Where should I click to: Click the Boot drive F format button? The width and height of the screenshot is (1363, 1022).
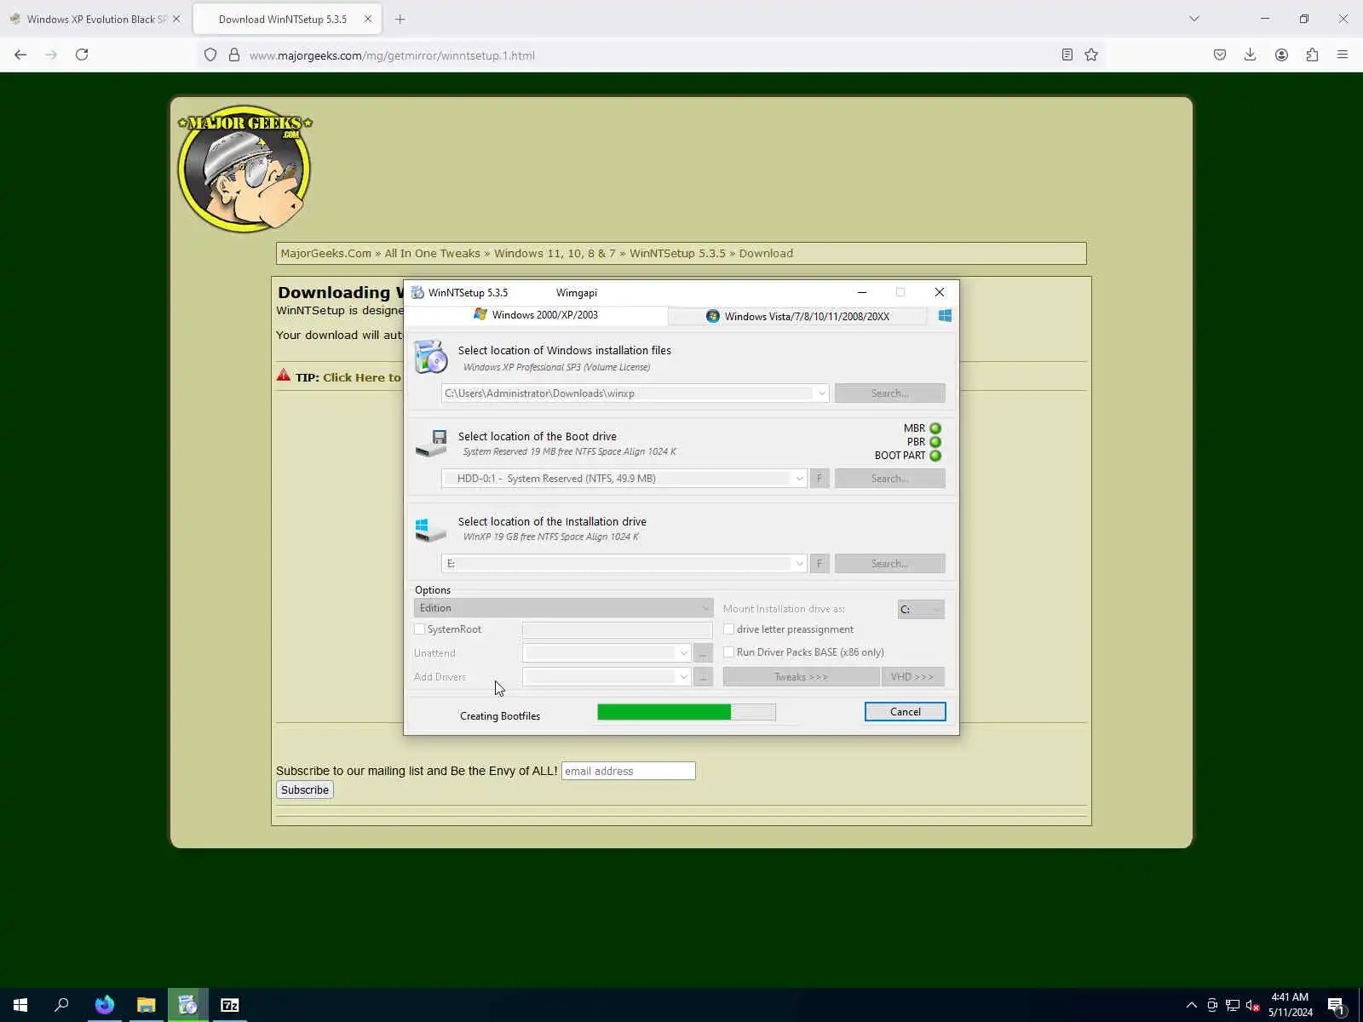click(820, 479)
